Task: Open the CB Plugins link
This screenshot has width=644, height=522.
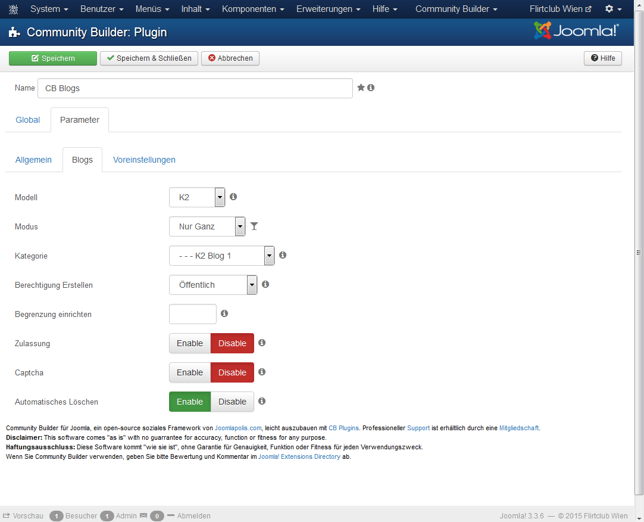Action: tap(344, 428)
